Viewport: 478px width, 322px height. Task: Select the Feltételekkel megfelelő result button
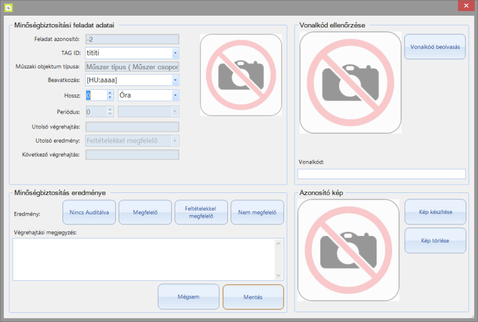[x=201, y=212]
